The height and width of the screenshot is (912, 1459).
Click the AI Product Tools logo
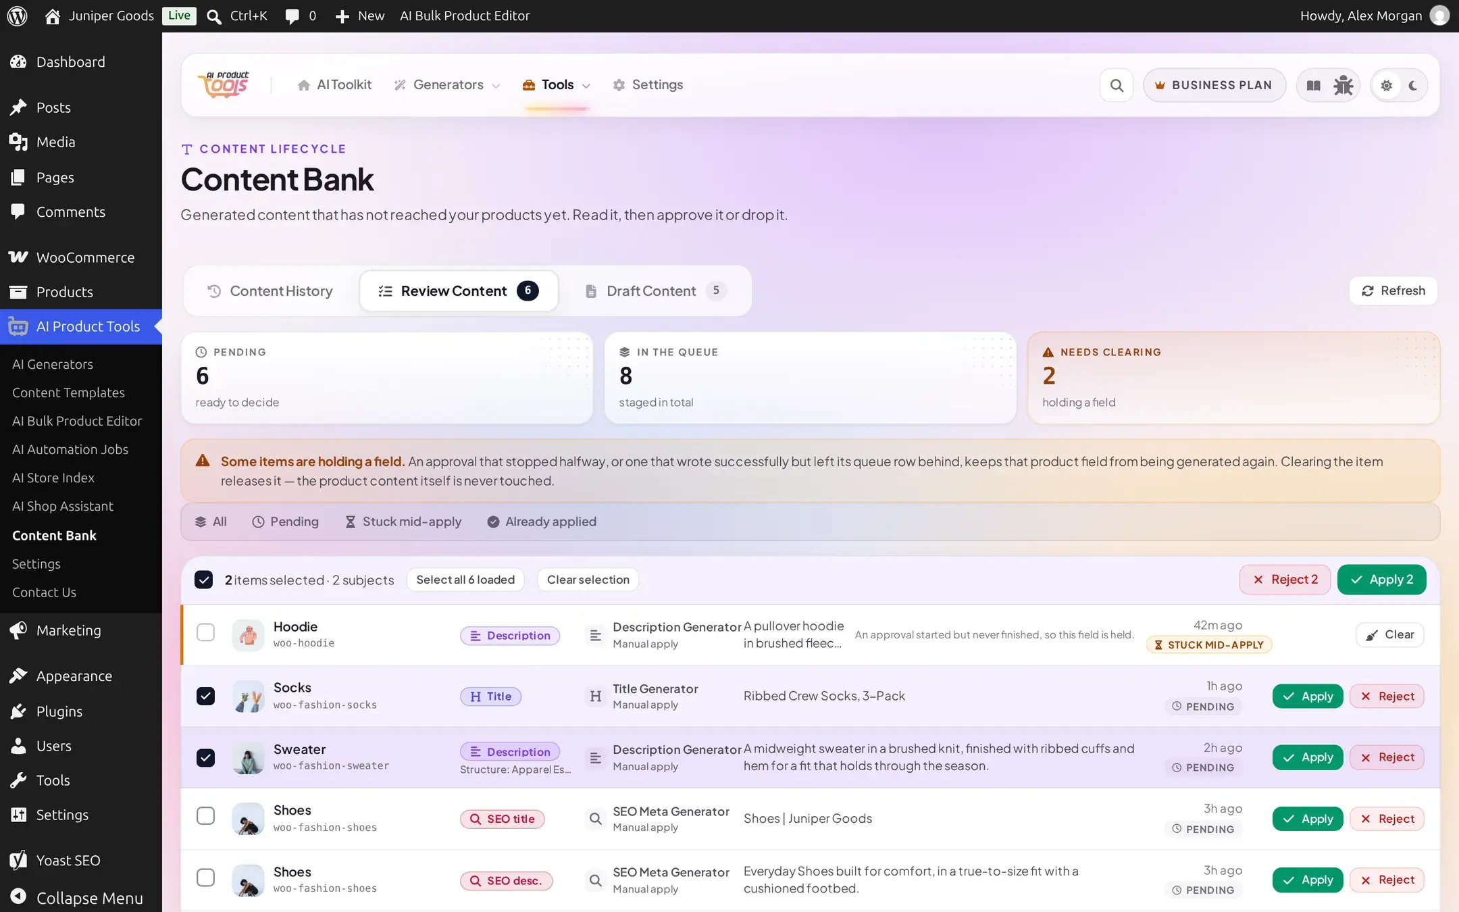(224, 85)
